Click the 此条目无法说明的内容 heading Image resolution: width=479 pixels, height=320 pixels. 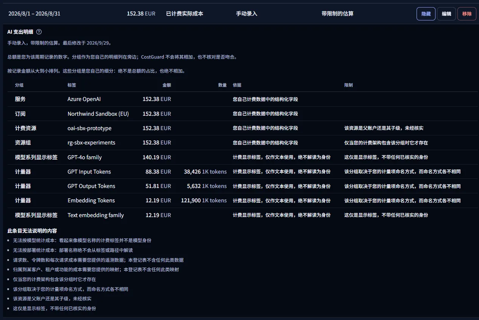32,231
